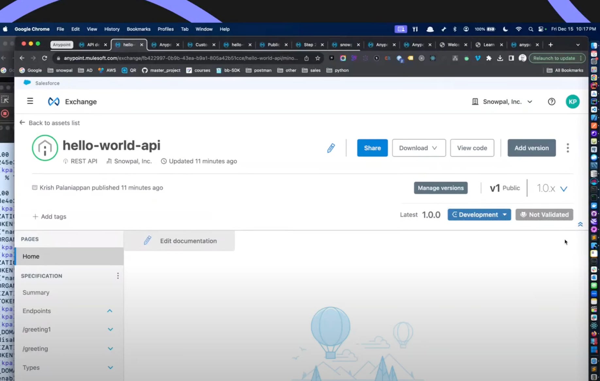Click the Anypoint tab group label
600x381 pixels.
[62, 45]
